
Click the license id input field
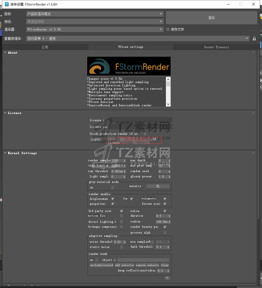coord(140,120)
